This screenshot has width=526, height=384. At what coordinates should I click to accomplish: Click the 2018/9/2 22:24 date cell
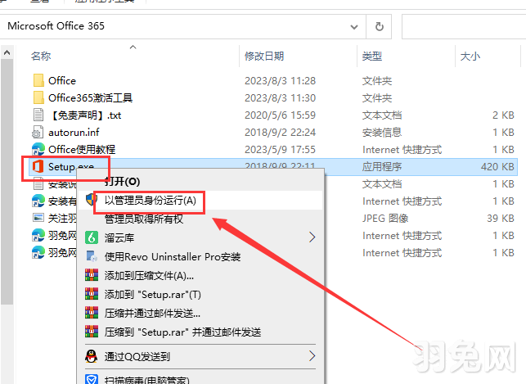pos(280,133)
